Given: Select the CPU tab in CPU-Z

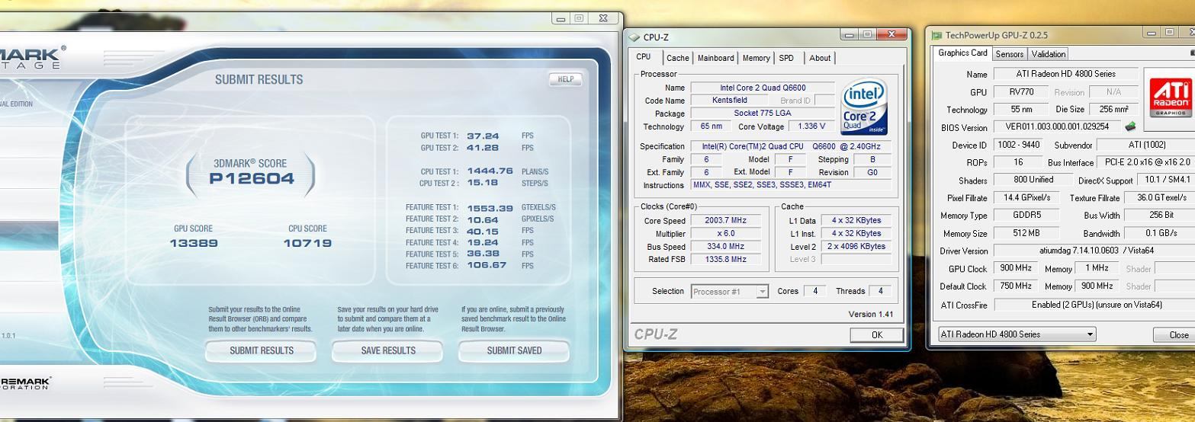Looking at the screenshot, I should pos(644,57).
